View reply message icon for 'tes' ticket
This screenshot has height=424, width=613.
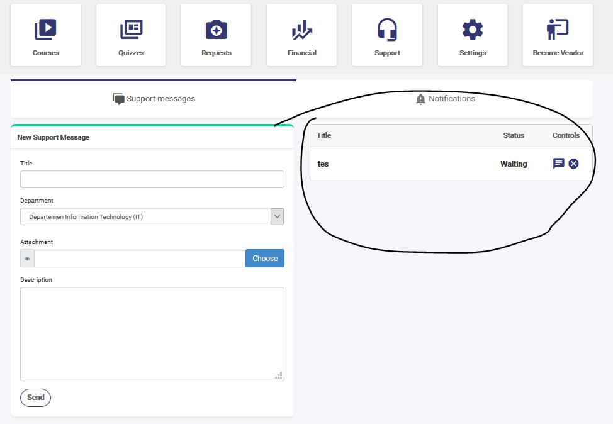coord(558,164)
